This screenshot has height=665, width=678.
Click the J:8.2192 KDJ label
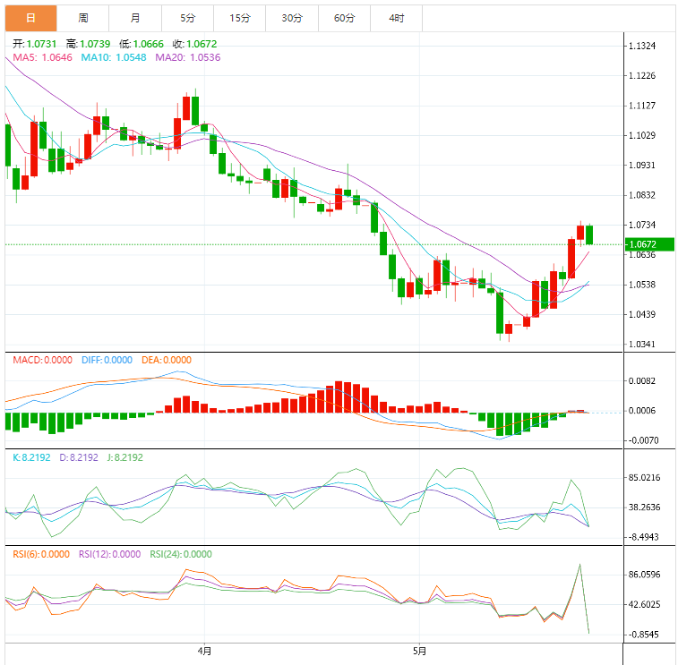coord(125,457)
